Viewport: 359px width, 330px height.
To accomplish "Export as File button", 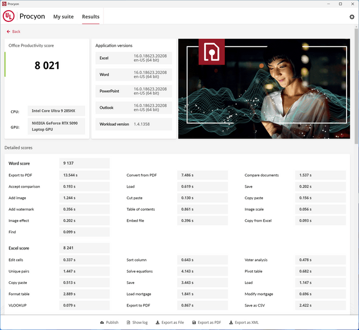I will [169, 323].
